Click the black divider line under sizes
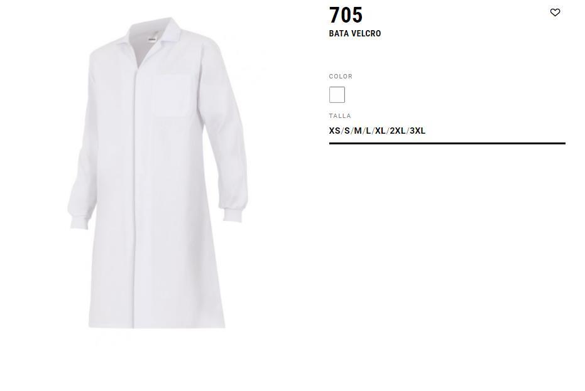585x391 pixels. [447, 143]
